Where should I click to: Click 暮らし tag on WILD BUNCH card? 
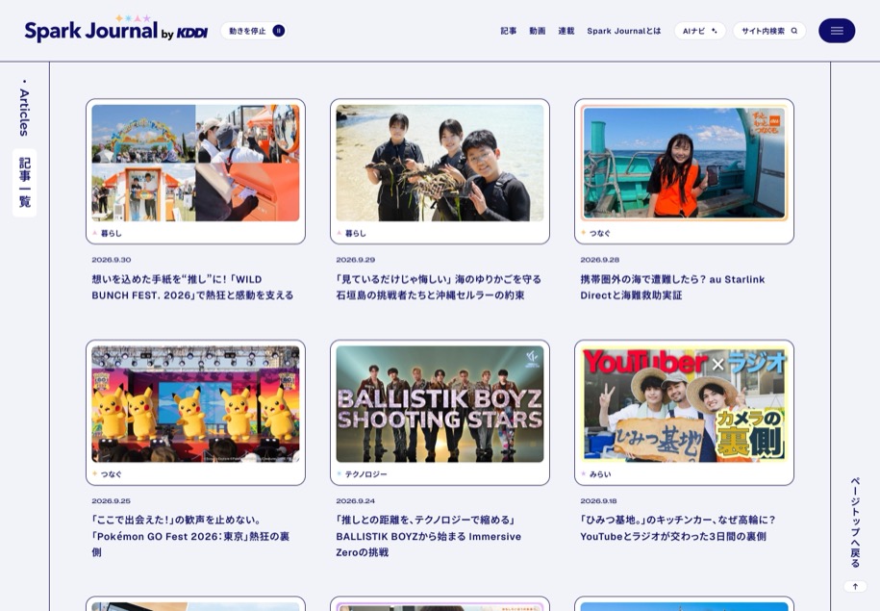tap(107, 233)
